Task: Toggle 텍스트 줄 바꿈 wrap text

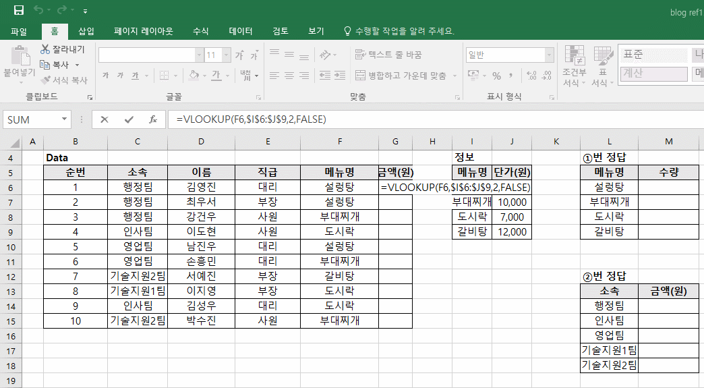Action: [388, 55]
